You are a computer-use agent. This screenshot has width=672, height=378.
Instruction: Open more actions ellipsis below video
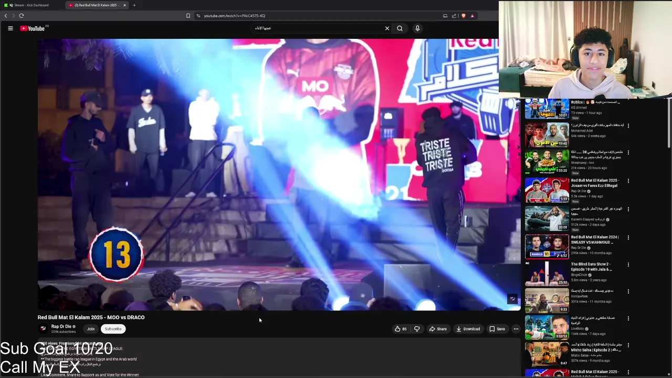point(516,329)
